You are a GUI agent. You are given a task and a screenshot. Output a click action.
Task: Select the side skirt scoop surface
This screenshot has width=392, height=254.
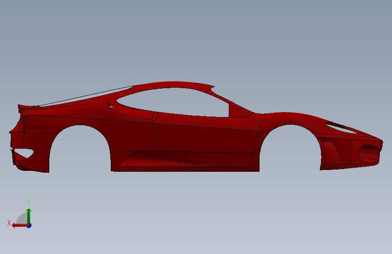(x=150, y=159)
